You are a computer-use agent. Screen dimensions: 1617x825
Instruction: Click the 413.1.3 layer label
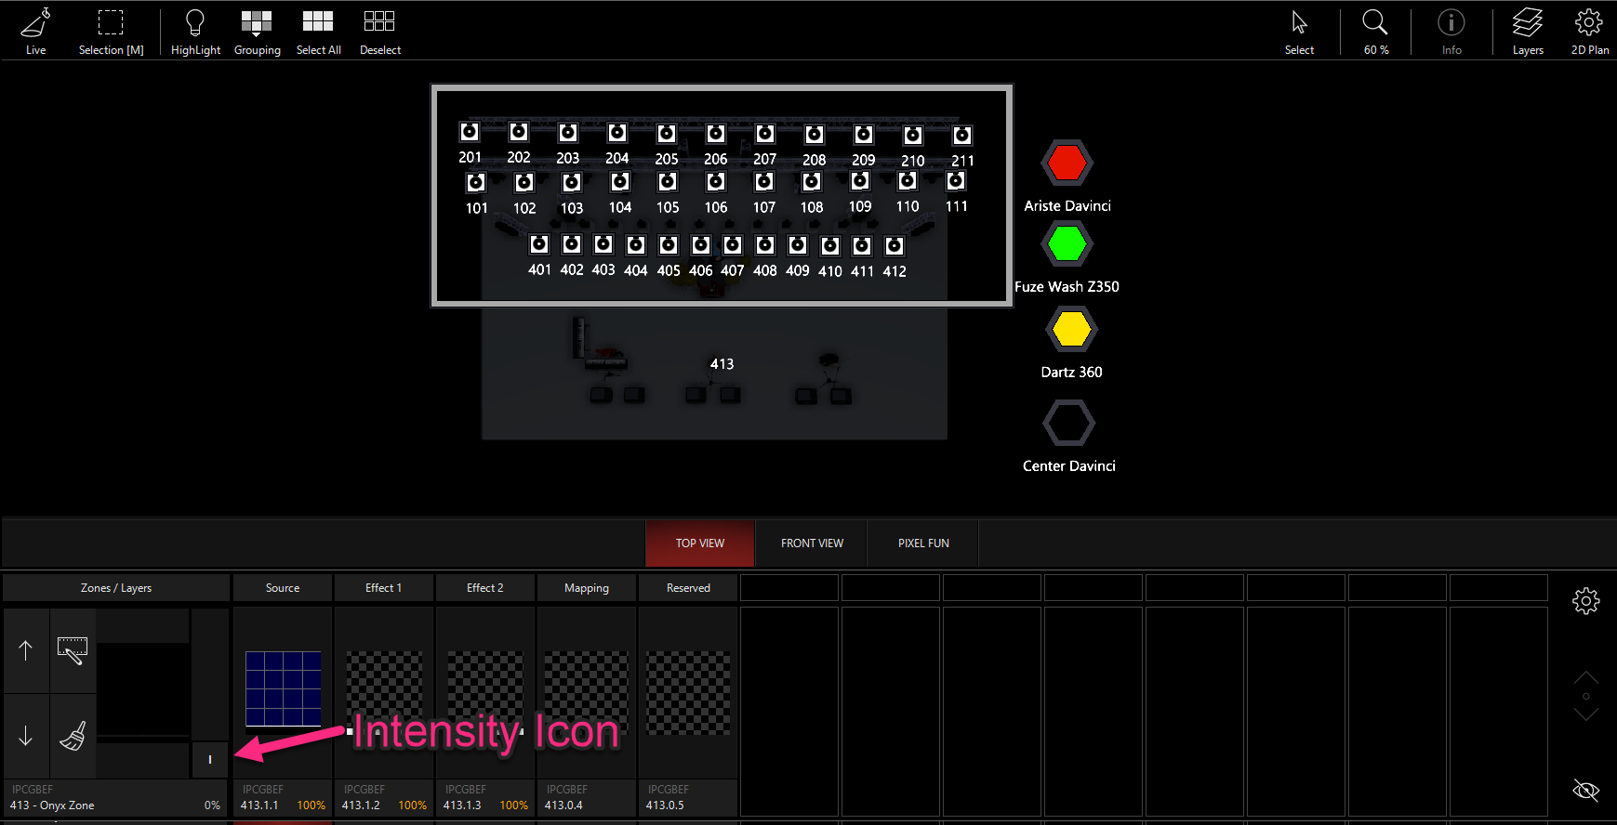[x=462, y=805]
